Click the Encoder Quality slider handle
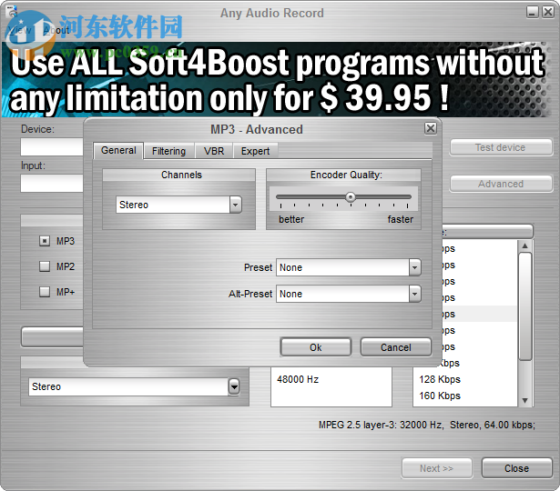 351,196
